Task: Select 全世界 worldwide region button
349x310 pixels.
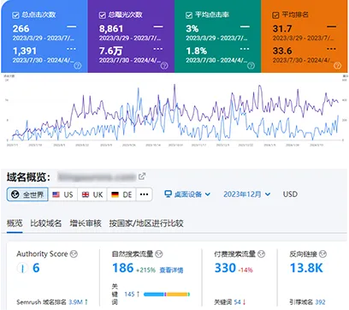Action: pos(27,194)
